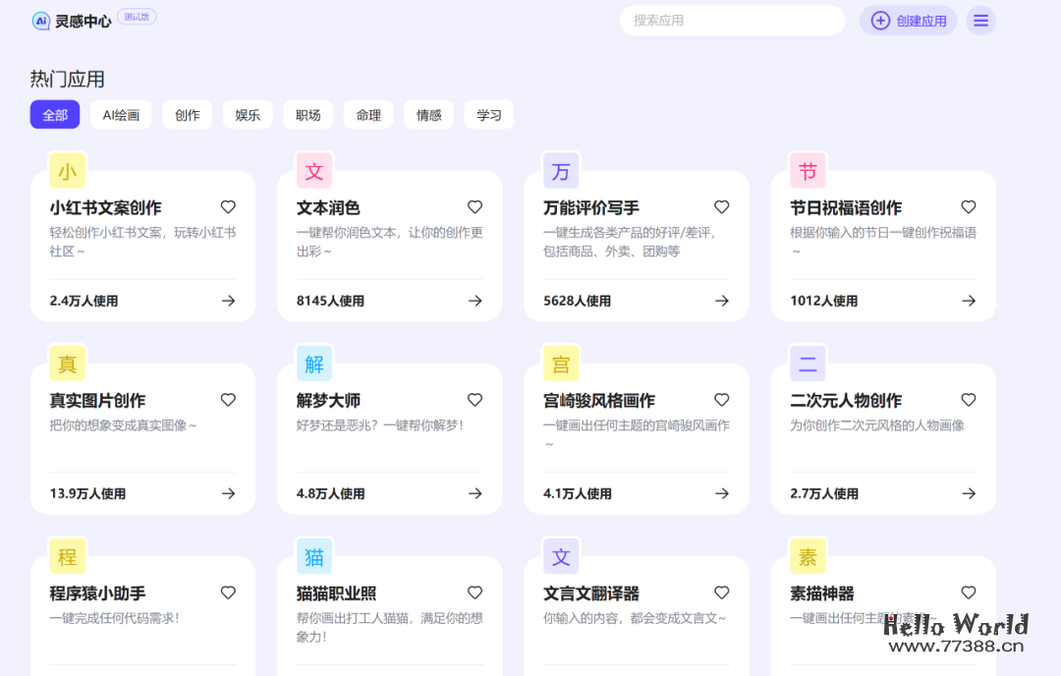Select the 全部 category filter
This screenshot has height=676, width=1061.
(54, 114)
